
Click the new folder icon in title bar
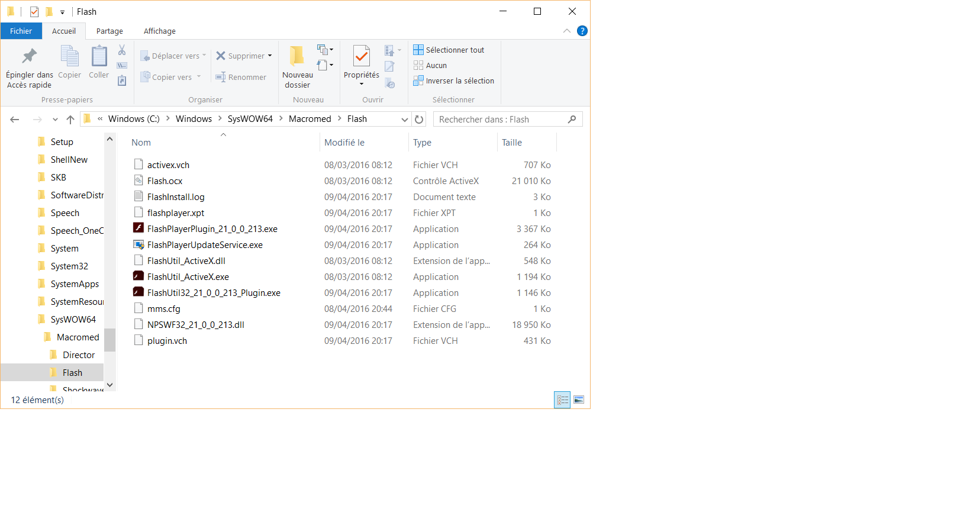click(49, 12)
